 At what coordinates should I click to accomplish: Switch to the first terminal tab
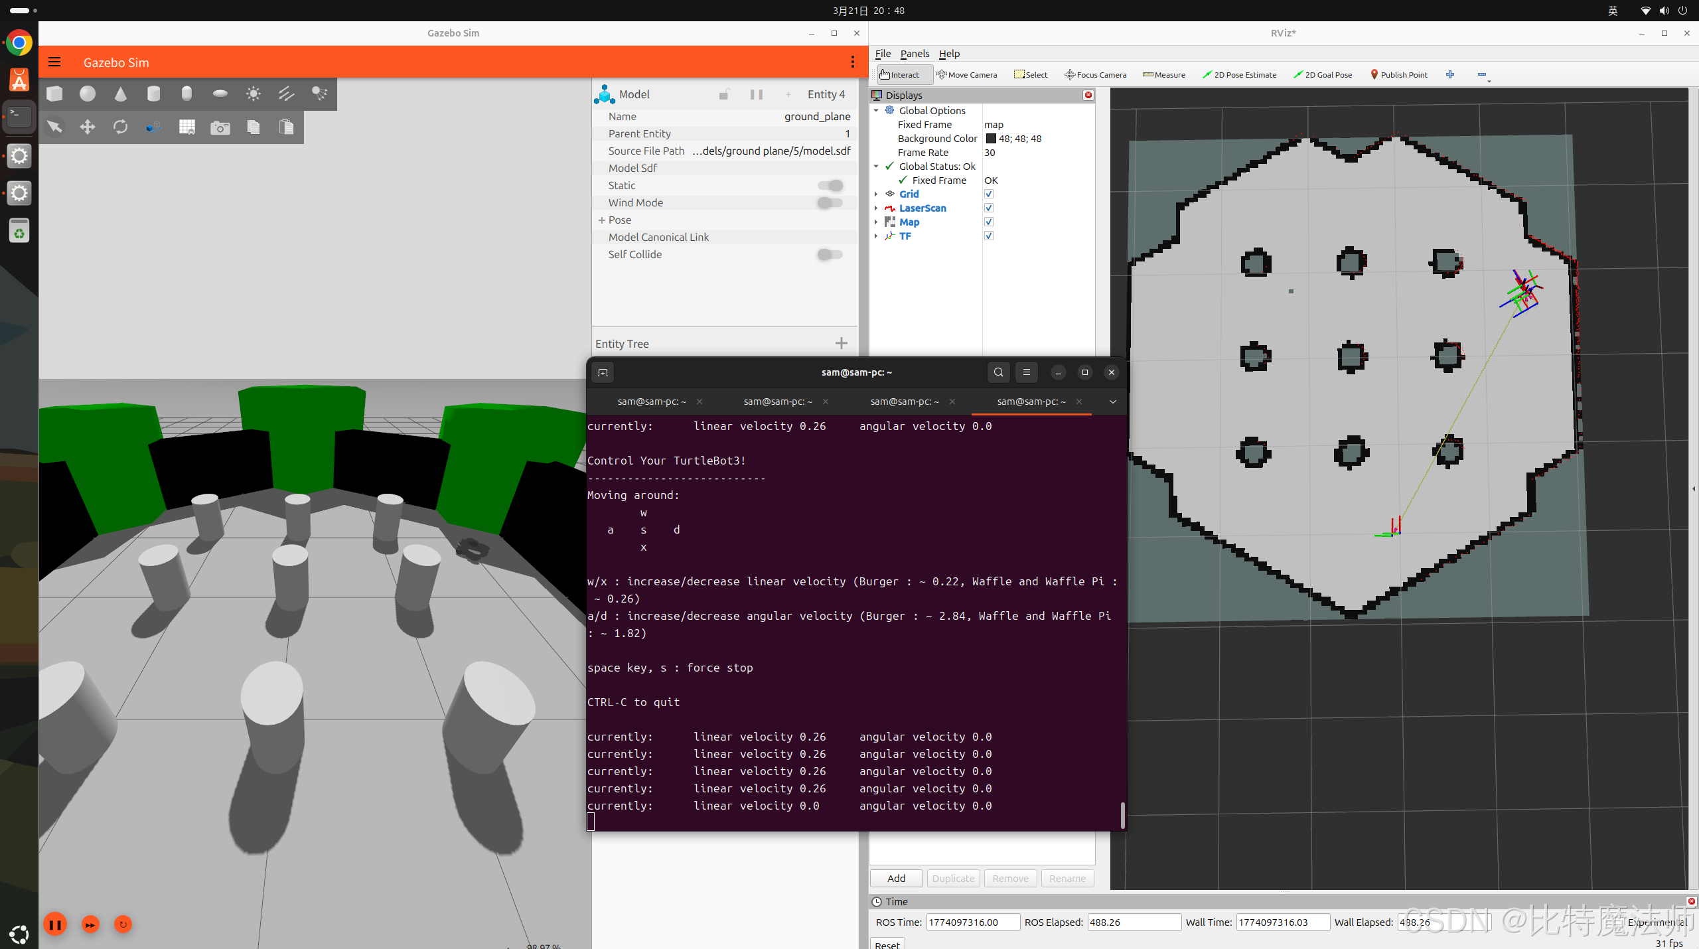click(651, 402)
